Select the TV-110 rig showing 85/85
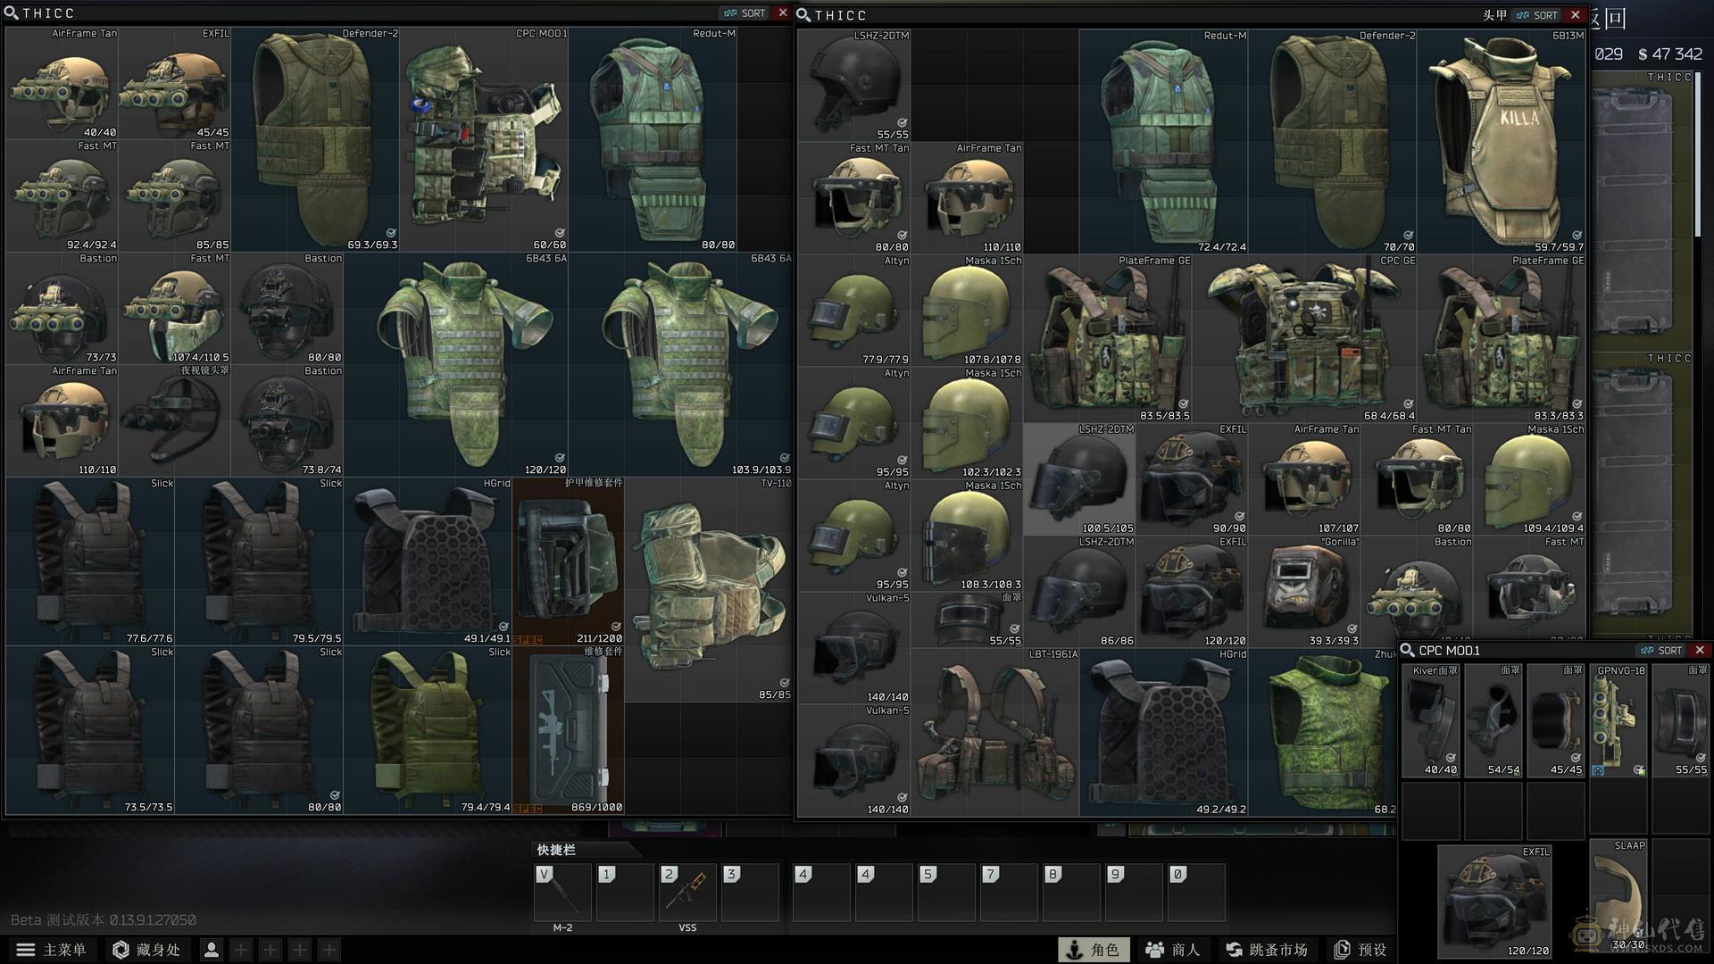Screen dimensions: 1714x964 [709, 589]
